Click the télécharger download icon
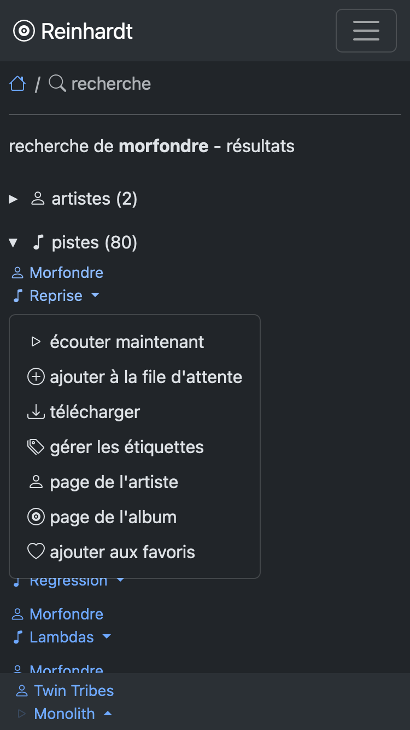The height and width of the screenshot is (730, 410). click(36, 412)
